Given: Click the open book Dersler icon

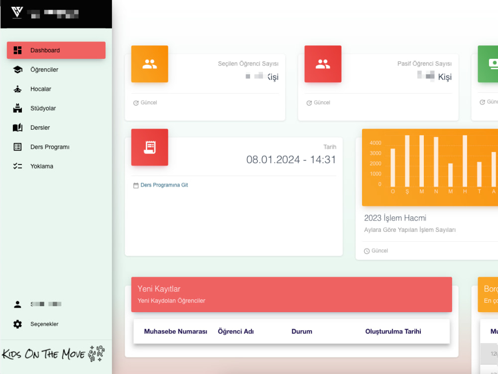Looking at the screenshot, I should (x=17, y=128).
